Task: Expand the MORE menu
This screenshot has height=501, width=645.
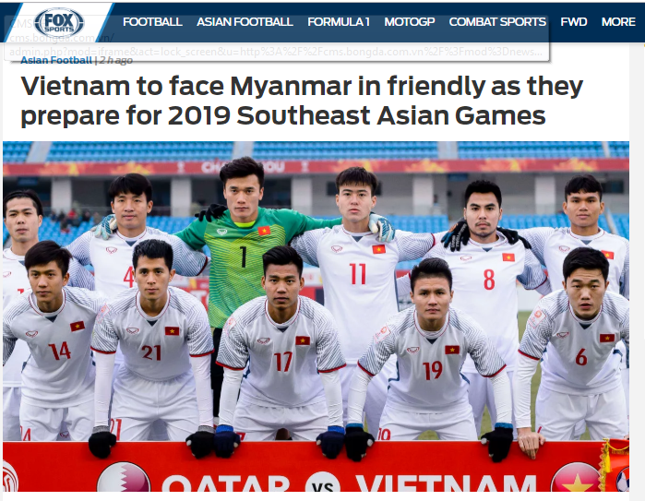Action: pos(618,22)
